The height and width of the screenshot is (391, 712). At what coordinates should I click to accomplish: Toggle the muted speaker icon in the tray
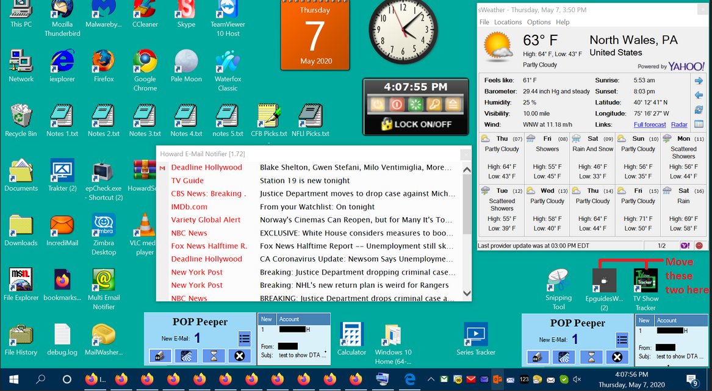click(x=577, y=379)
